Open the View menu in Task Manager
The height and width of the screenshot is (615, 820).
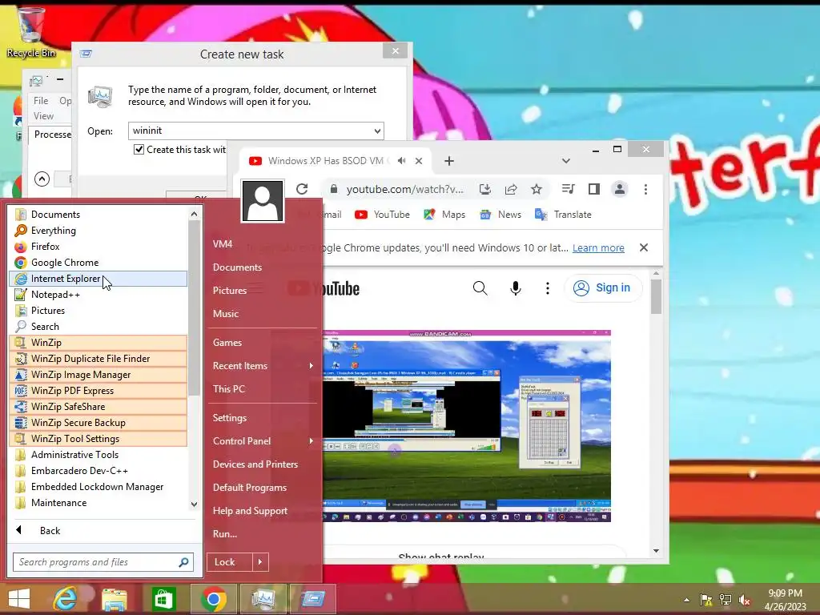click(x=43, y=116)
